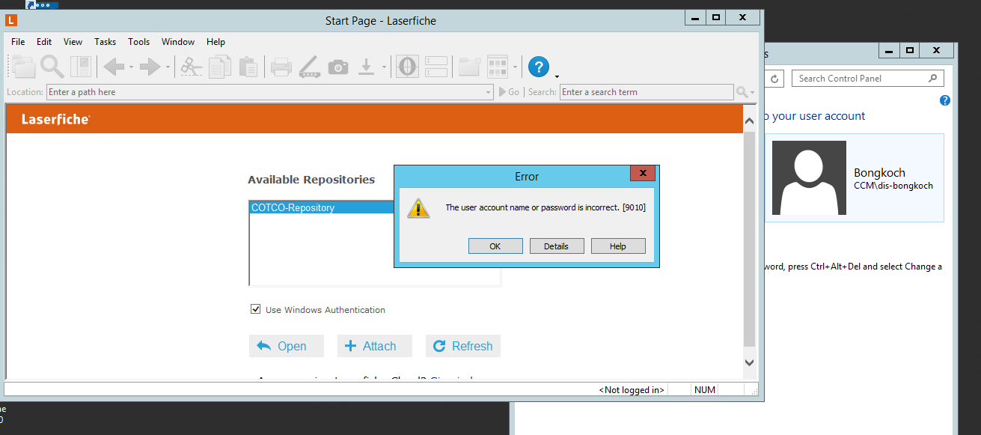Click the fields template toolbar icon

point(436,67)
